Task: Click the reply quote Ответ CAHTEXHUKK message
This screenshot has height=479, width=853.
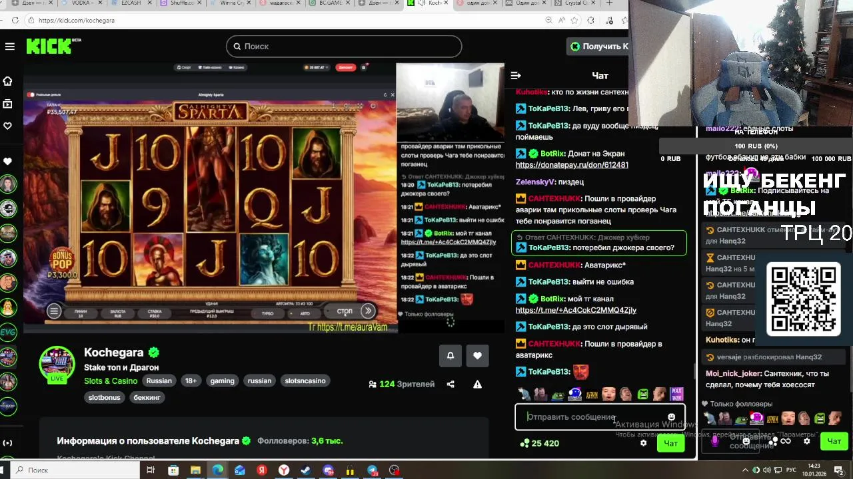Action: click(x=586, y=238)
